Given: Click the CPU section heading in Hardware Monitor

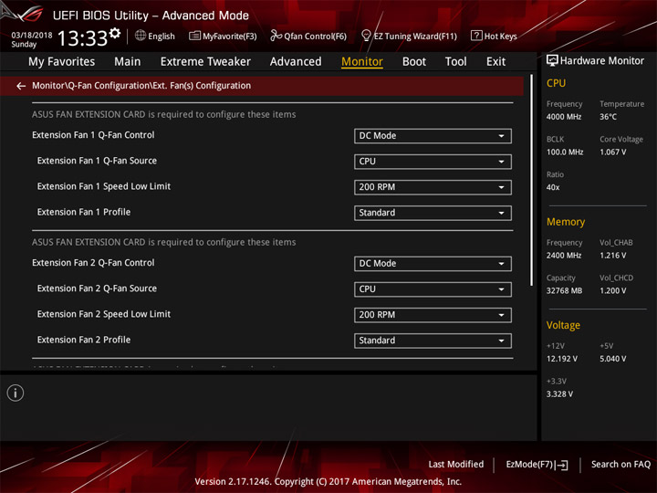Looking at the screenshot, I should (x=556, y=83).
